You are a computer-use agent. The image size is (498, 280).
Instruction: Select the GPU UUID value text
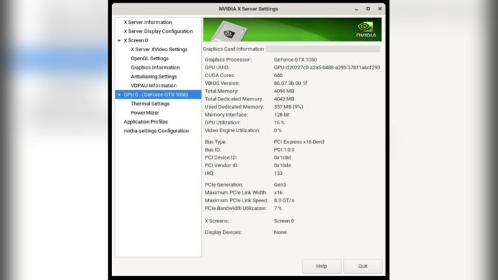327,67
